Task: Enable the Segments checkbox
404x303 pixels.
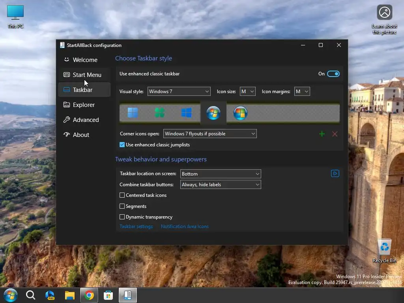Action: click(x=122, y=206)
